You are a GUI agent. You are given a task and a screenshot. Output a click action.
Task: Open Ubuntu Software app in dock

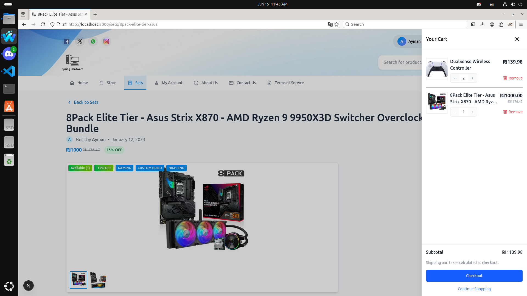[x=9, y=106]
